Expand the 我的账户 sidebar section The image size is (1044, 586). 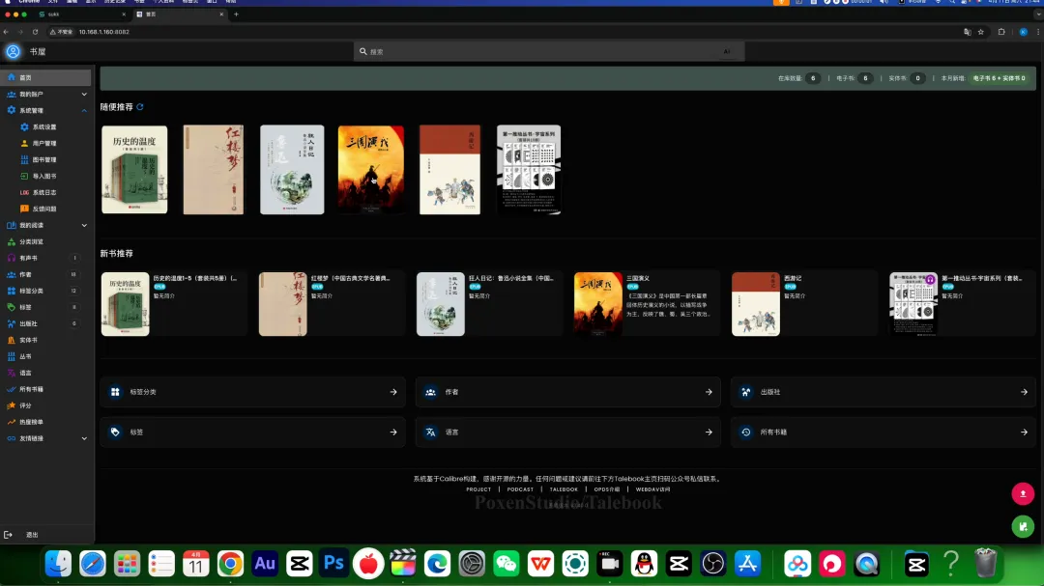[x=84, y=95]
